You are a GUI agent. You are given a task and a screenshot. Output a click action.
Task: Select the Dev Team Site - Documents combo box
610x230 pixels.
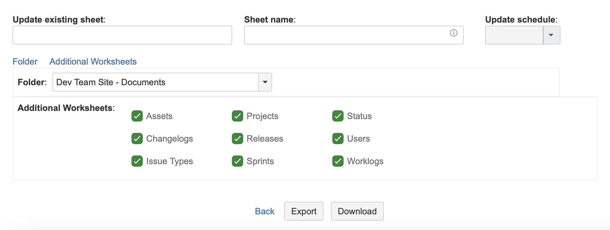[x=156, y=82]
